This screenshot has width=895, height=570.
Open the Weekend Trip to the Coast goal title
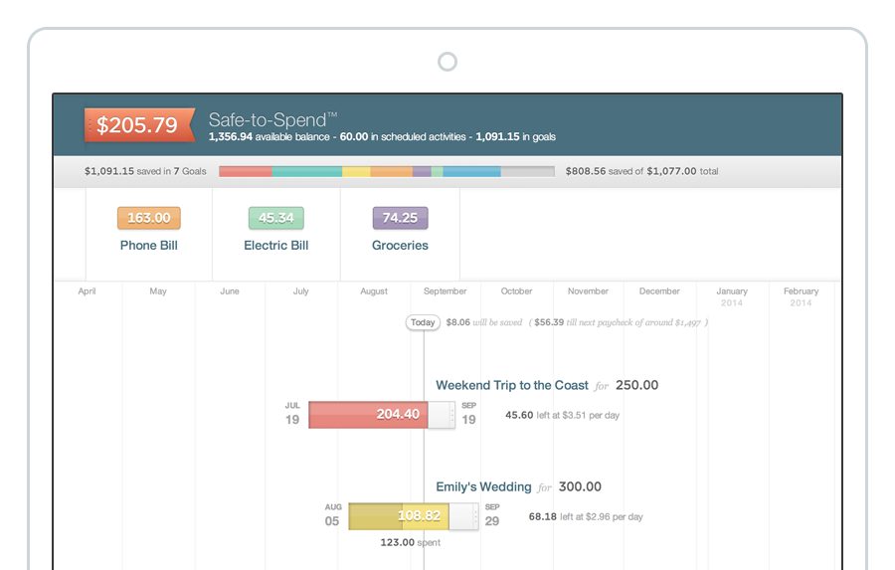[x=512, y=385]
